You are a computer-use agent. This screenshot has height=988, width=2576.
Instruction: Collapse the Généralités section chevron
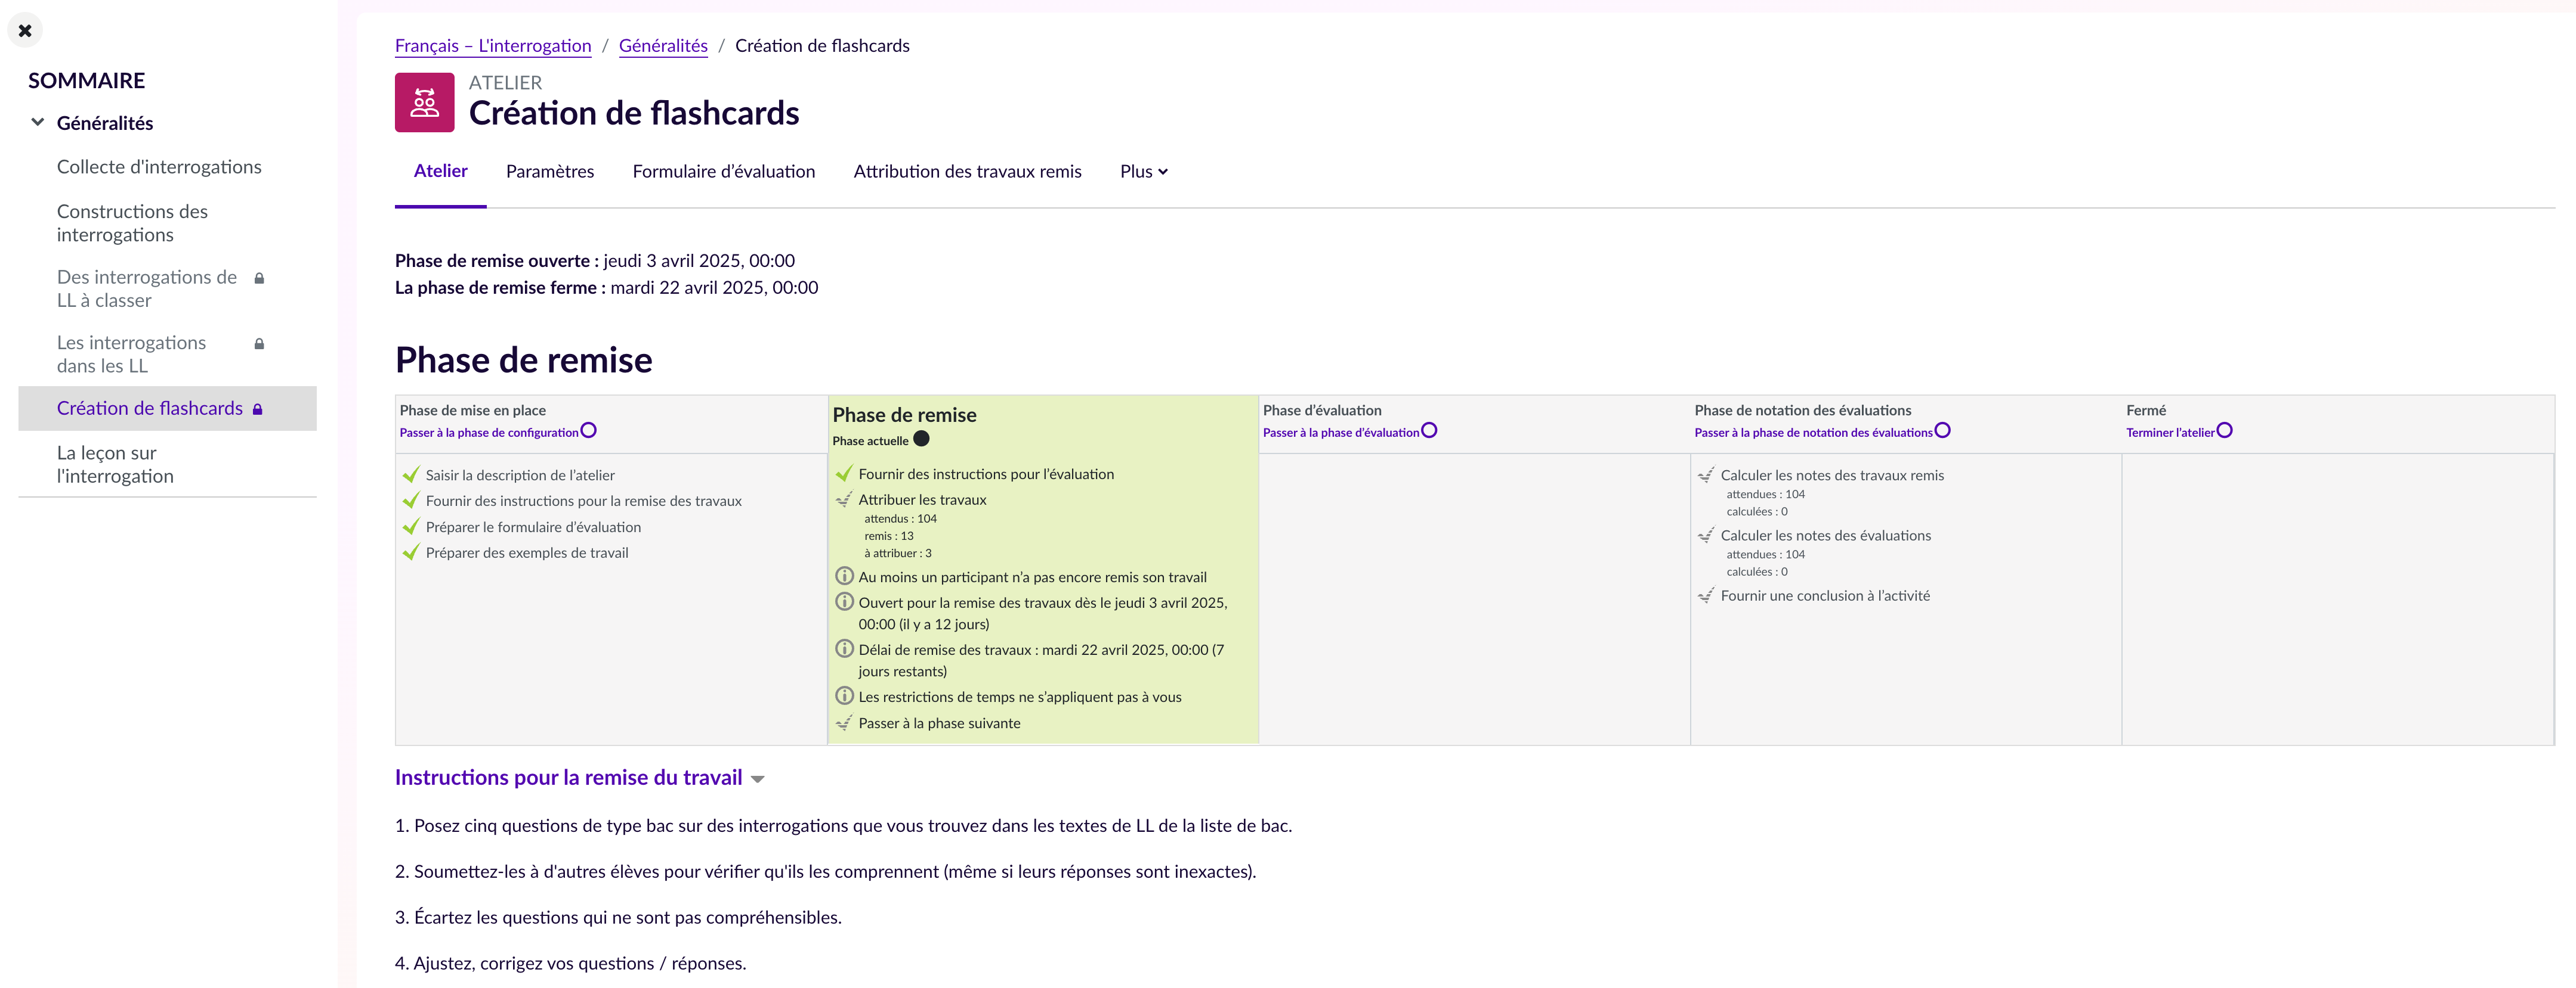(x=38, y=123)
